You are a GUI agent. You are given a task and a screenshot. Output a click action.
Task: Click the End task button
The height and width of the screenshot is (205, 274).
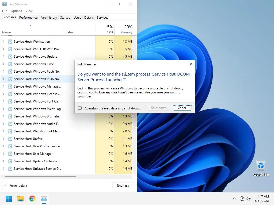click(123, 186)
